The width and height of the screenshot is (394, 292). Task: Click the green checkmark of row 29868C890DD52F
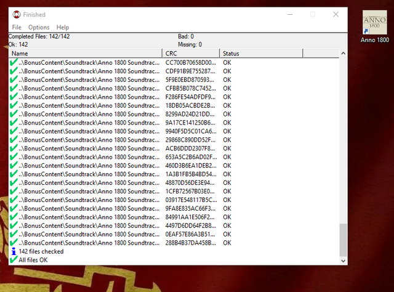(x=14, y=139)
